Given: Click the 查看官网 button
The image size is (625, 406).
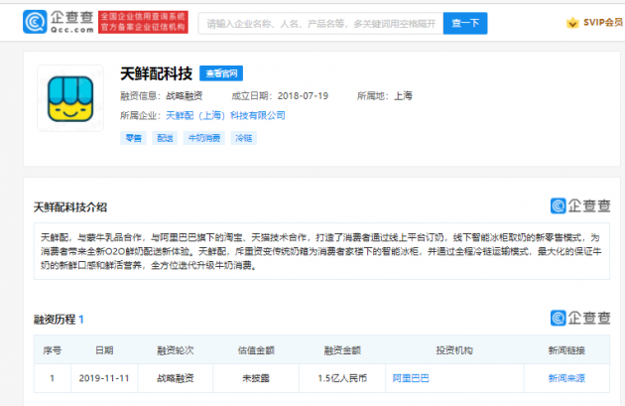Looking at the screenshot, I should click(221, 73).
